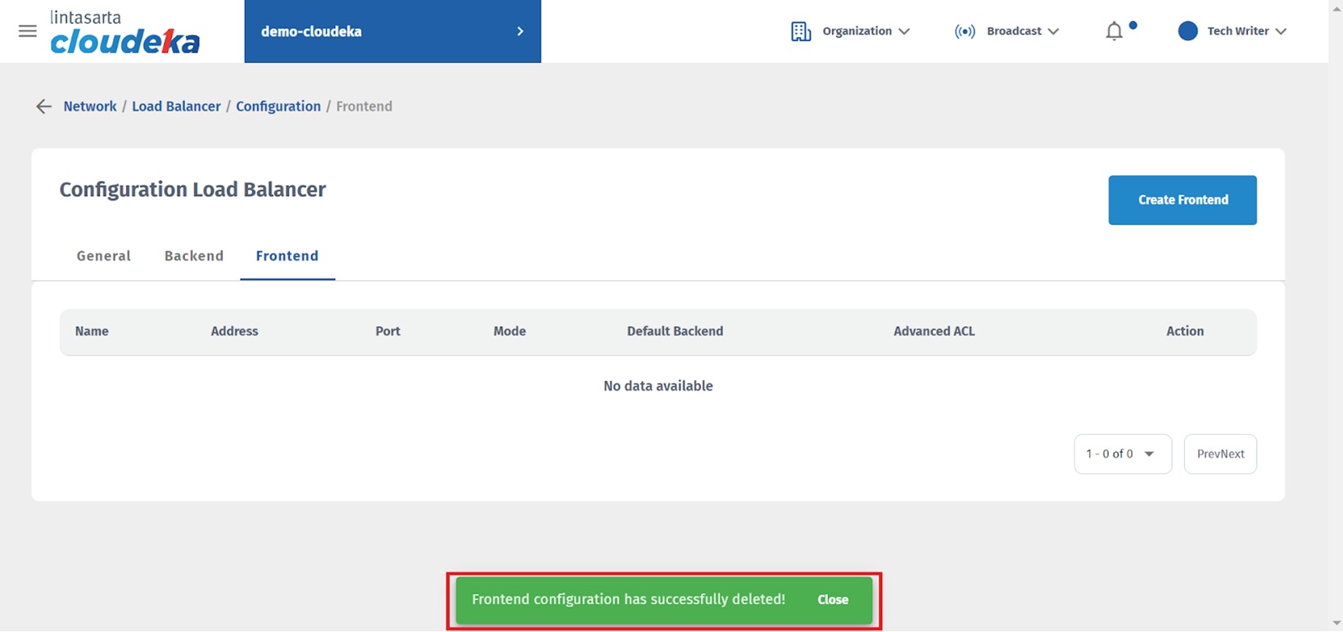The width and height of the screenshot is (1343, 632).
Task: Click the back arrow beside breadcrumb
Action: pyautogui.click(x=43, y=106)
